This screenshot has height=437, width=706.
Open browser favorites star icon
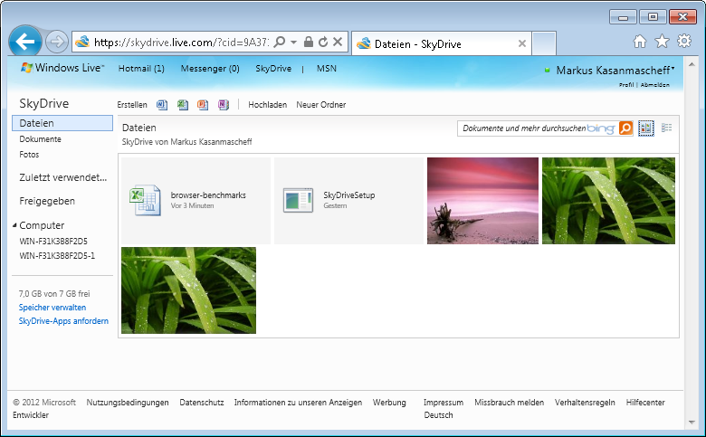(662, 41)
